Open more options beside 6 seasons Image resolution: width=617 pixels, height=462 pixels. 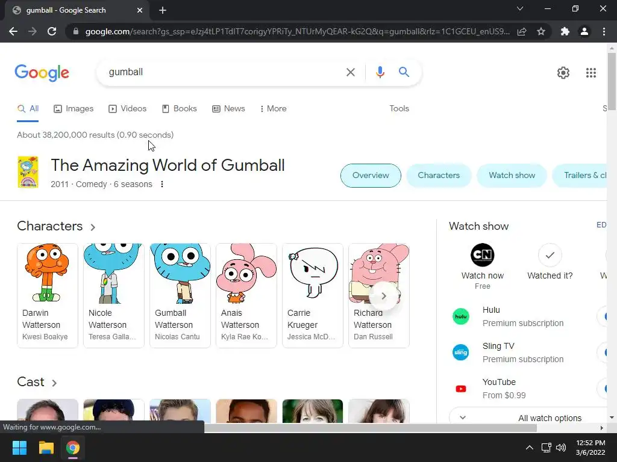pos(161,184)
